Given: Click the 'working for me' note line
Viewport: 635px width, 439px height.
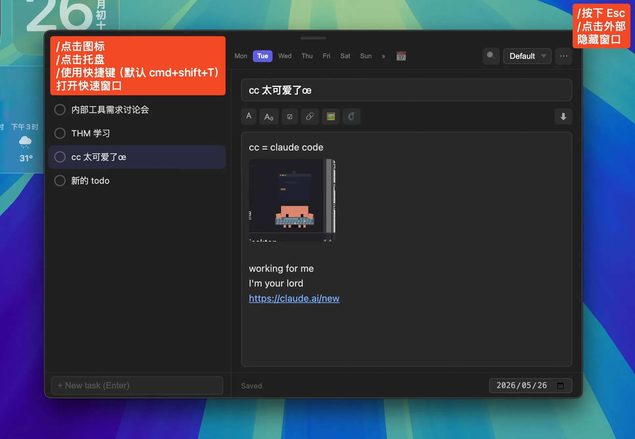Looking at the screenshot, I should pos(281,268).
